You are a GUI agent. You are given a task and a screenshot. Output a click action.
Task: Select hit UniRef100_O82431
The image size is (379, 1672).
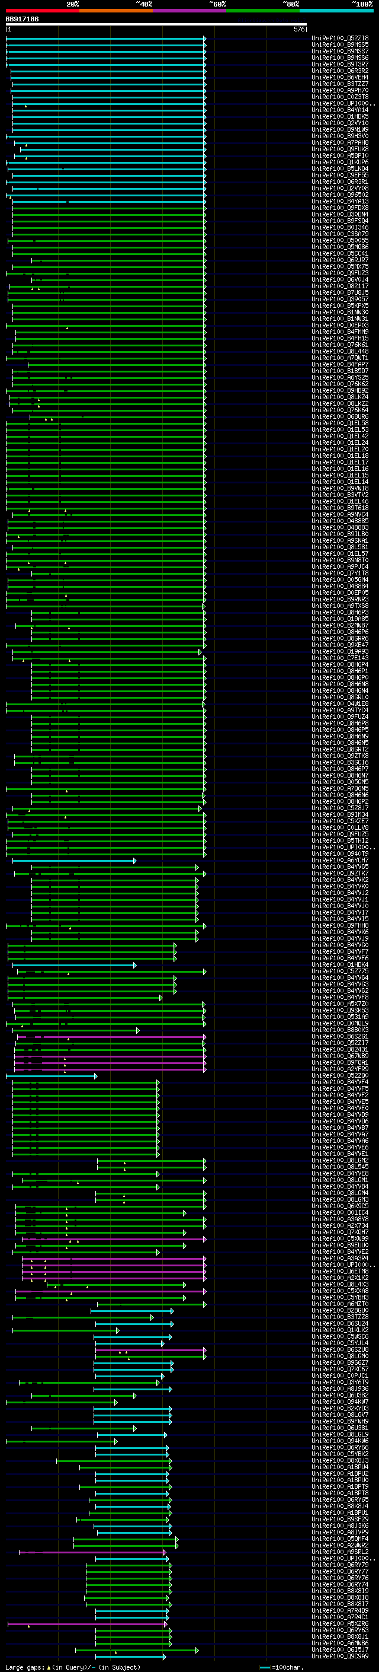(340, 1049)
